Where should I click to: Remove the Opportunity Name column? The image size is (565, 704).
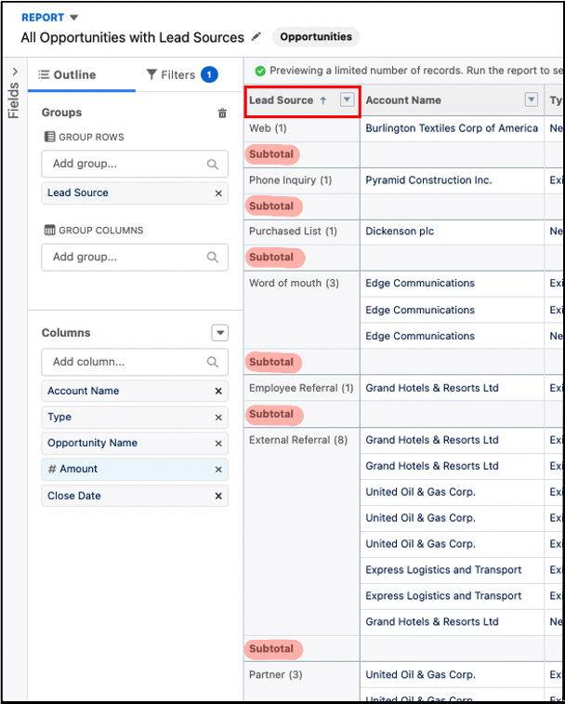pos(218,444)
